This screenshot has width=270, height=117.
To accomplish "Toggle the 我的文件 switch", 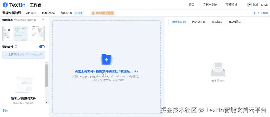I will click(42, 47).
